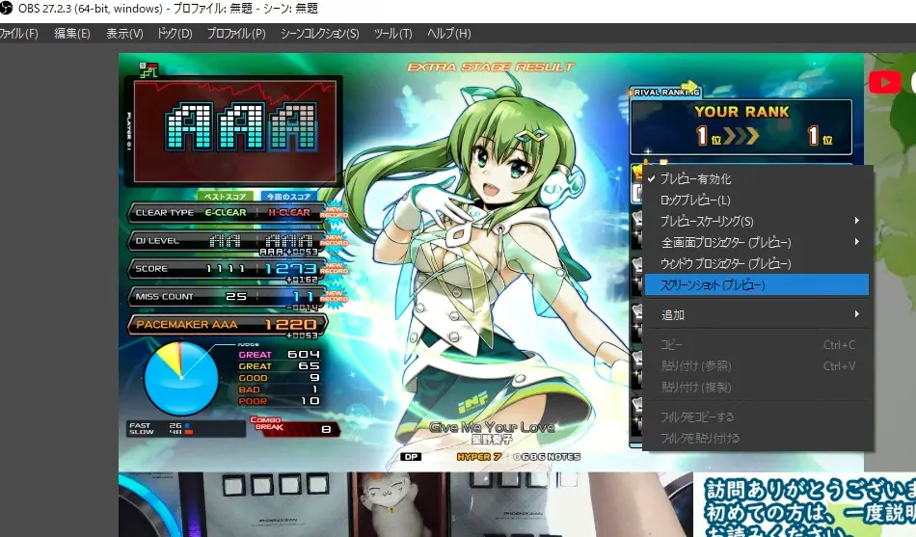Toggle ロックプレビュー(L) in the context menu
This screenshot has width=916, height=537.
click(694, 201)
